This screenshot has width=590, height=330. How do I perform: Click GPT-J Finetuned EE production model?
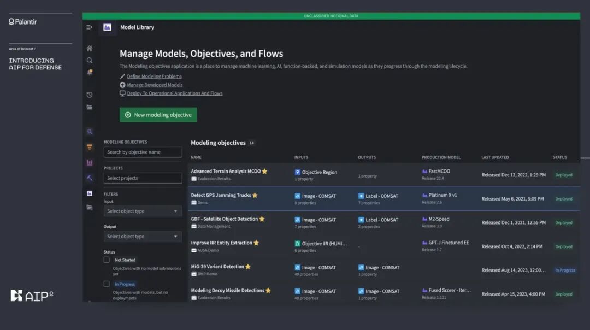pos(449,243)
